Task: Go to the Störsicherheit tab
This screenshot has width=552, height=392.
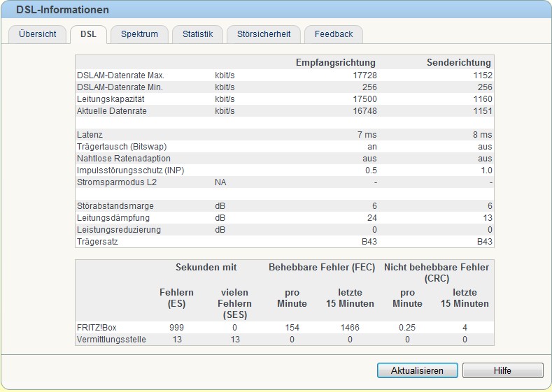Action: click(x=264, y=34)
